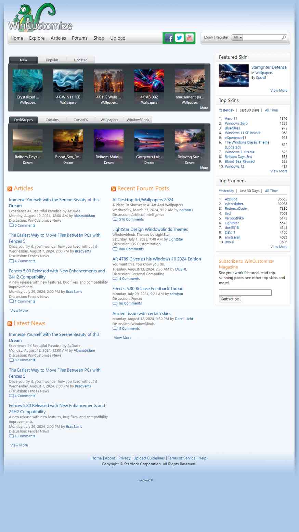Open the All search category dropdown
Viewport: 299px width, 532px height.
pos(237,38)
